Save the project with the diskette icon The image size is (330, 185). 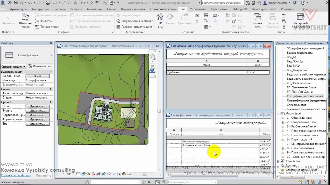tap(16, 3)
